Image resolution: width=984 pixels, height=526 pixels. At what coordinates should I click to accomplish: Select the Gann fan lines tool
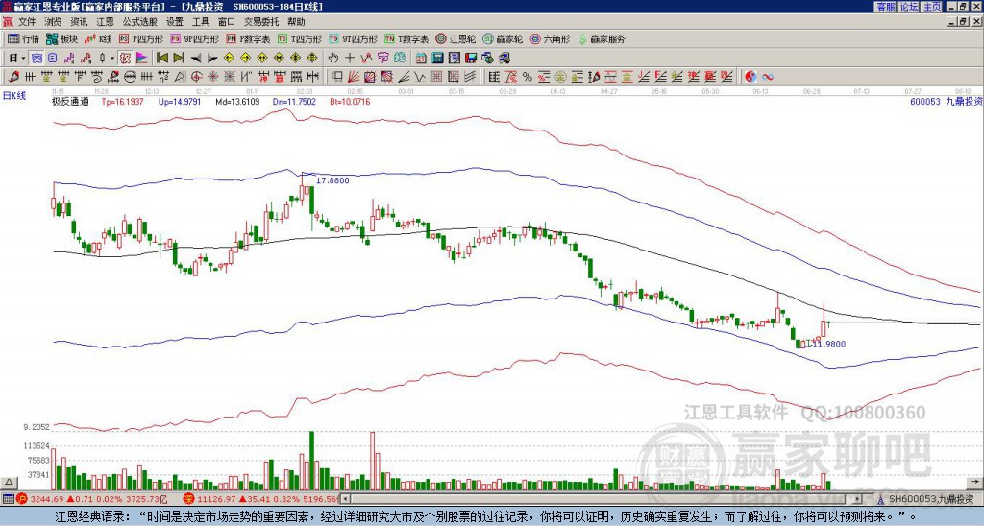click(354, 77)
